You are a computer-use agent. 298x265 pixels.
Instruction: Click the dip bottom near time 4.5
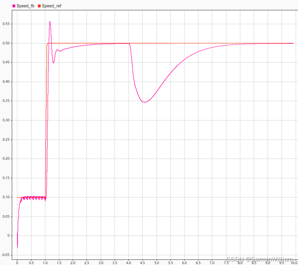pos(145,102)
